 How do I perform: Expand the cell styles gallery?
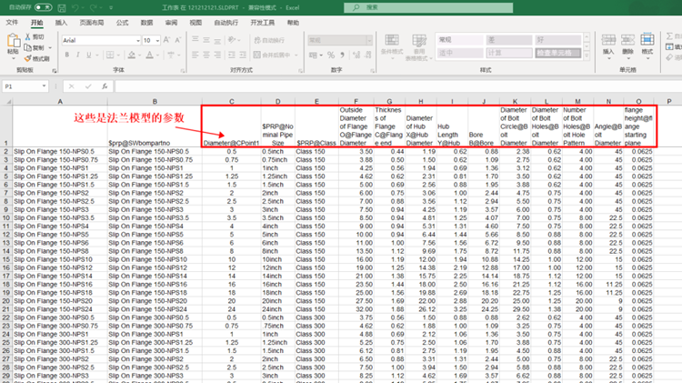coord(587,55)
